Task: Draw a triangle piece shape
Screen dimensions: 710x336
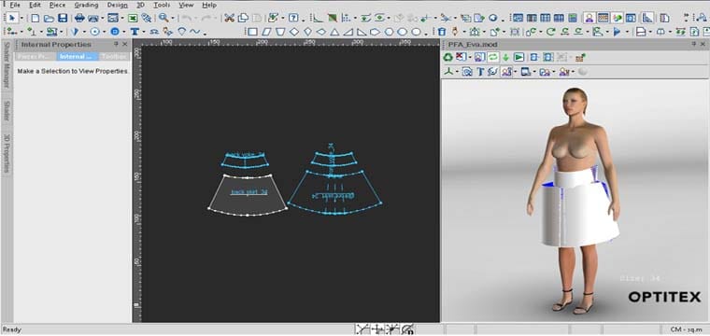Action: pyautogui.click(x=334, y=32)
